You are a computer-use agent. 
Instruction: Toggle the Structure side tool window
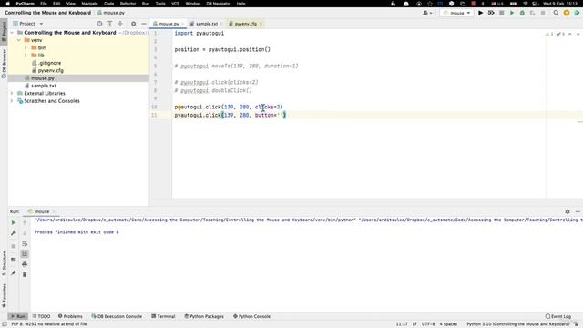4,263
